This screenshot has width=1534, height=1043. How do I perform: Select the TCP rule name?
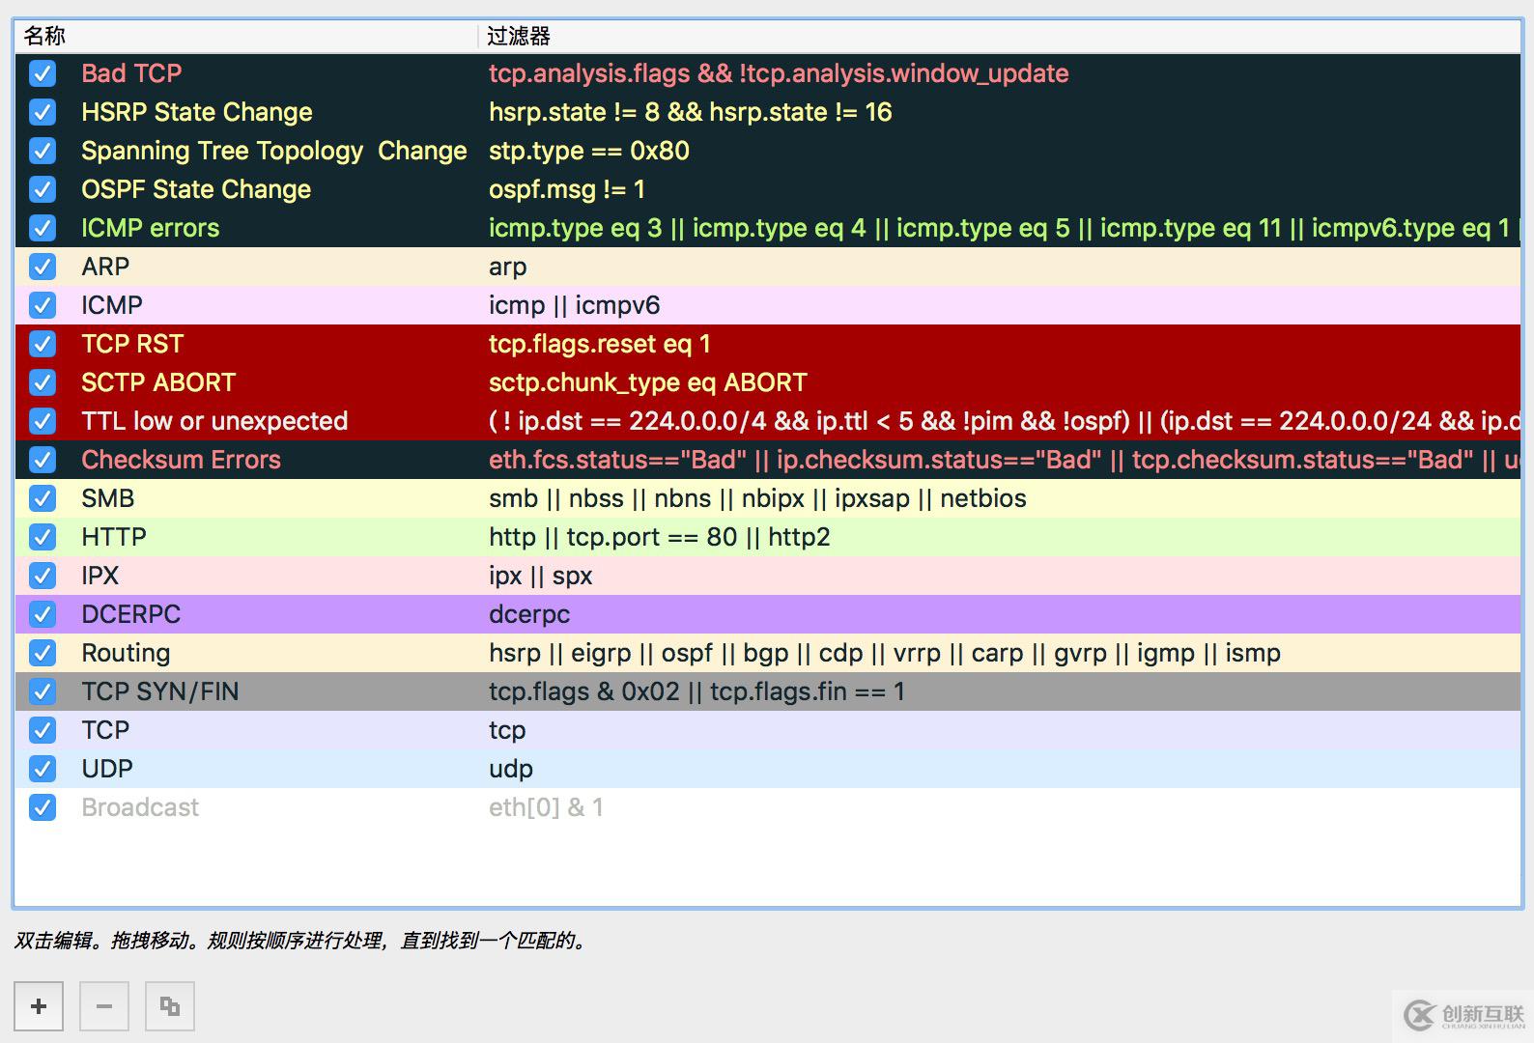click(105, 730)
